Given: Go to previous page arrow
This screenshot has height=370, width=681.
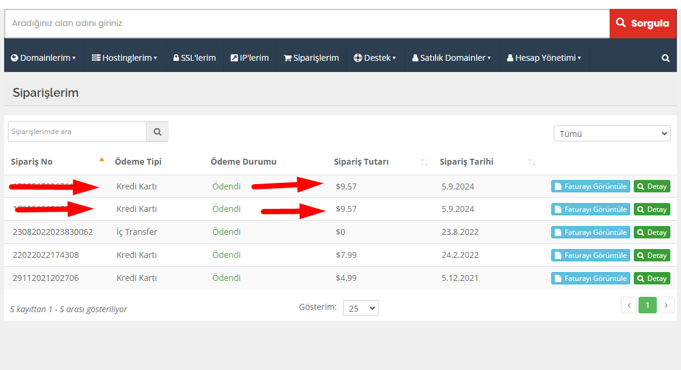Looking at the screenshot, I should (x=629, y=305).
